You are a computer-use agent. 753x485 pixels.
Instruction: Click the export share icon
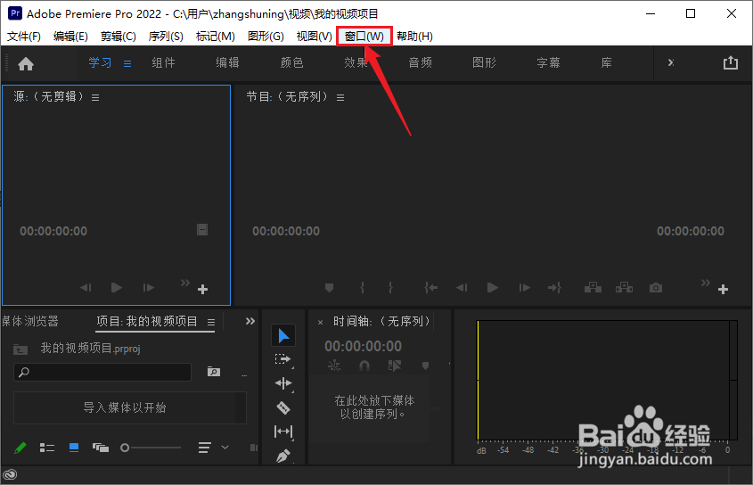pyautogui.click(x=731, y=62)
